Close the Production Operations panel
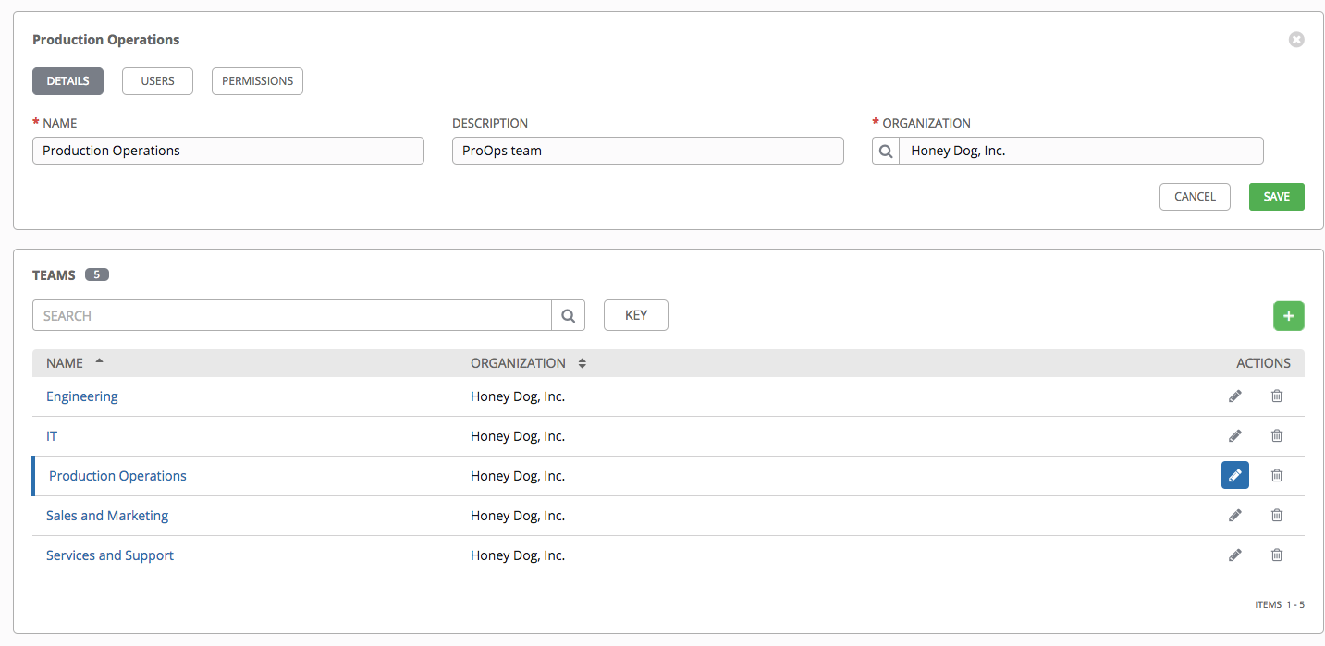The height and width of the screenshot is (646, 1325). point(1296,40)
